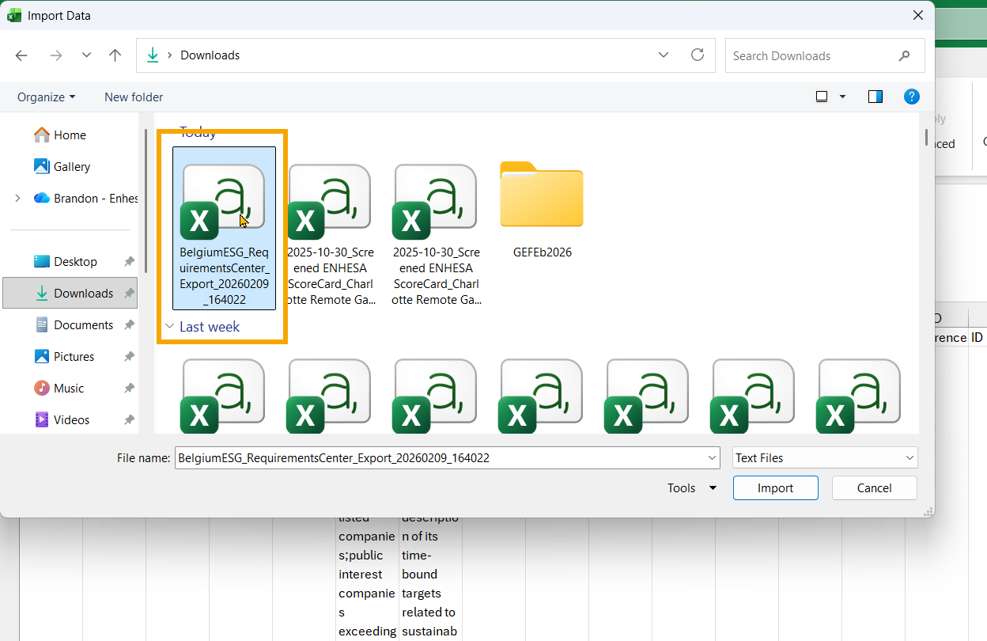The height and width of the screenshot is (641, 987).
Task: Select the BelgiumESG_RequirementsCenter_Export CSV file
Action: click(225, 228)
